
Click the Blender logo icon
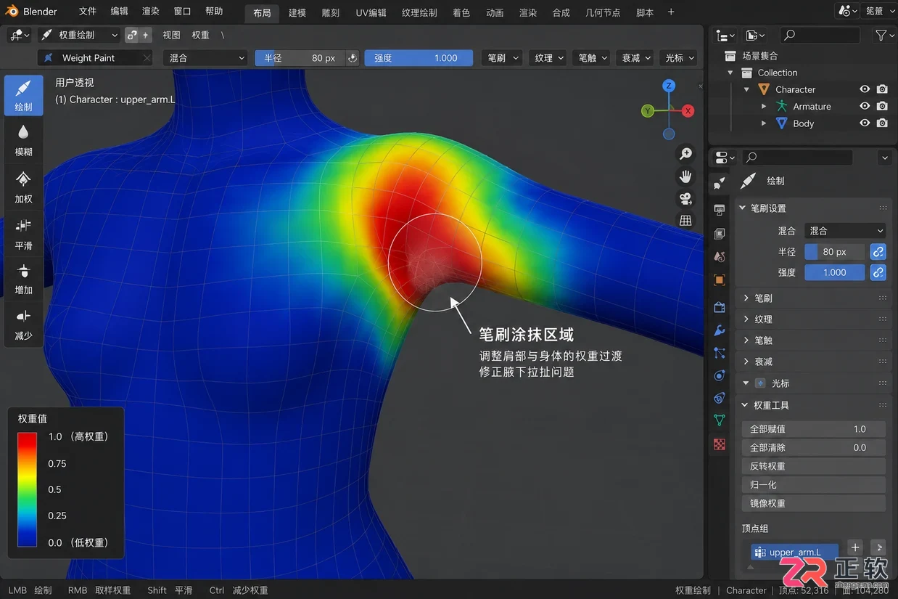(x=12, y=12)
